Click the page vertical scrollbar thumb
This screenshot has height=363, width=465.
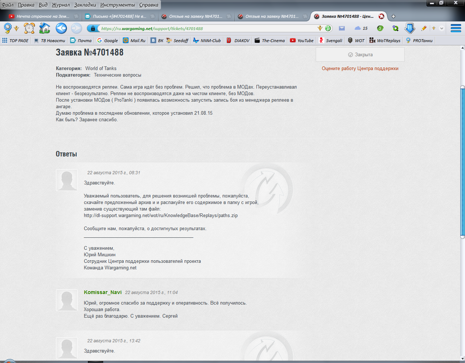point(462,162)
